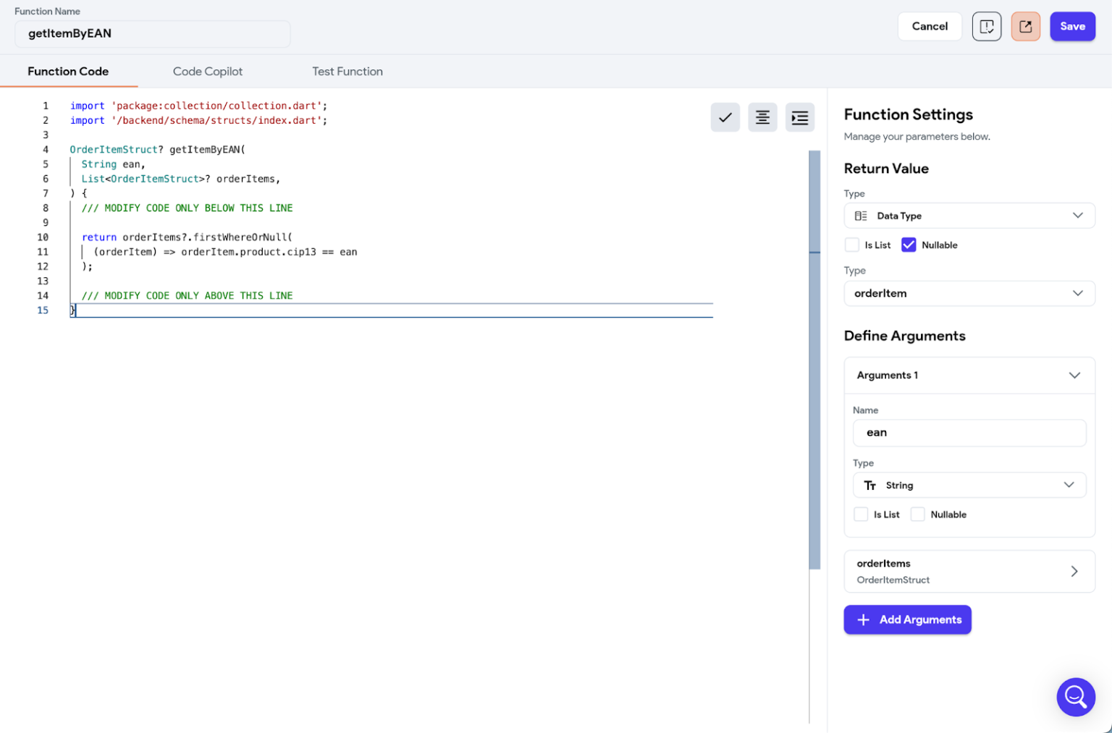
Task: Enable Is List for the return value
Action: [x=852, y=245]
